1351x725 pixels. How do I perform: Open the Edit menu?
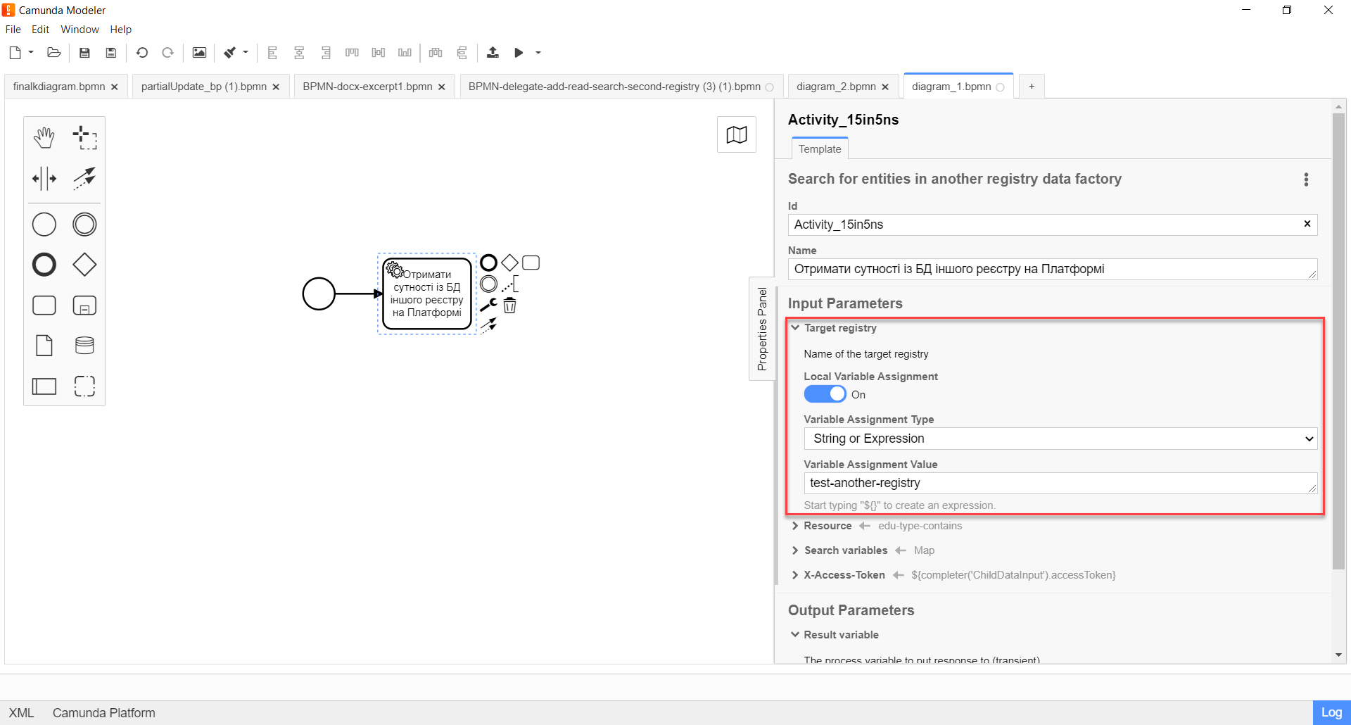40,30
